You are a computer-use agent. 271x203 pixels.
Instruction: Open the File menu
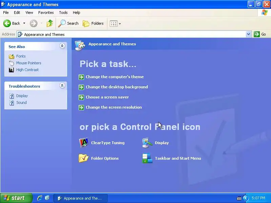6,13
